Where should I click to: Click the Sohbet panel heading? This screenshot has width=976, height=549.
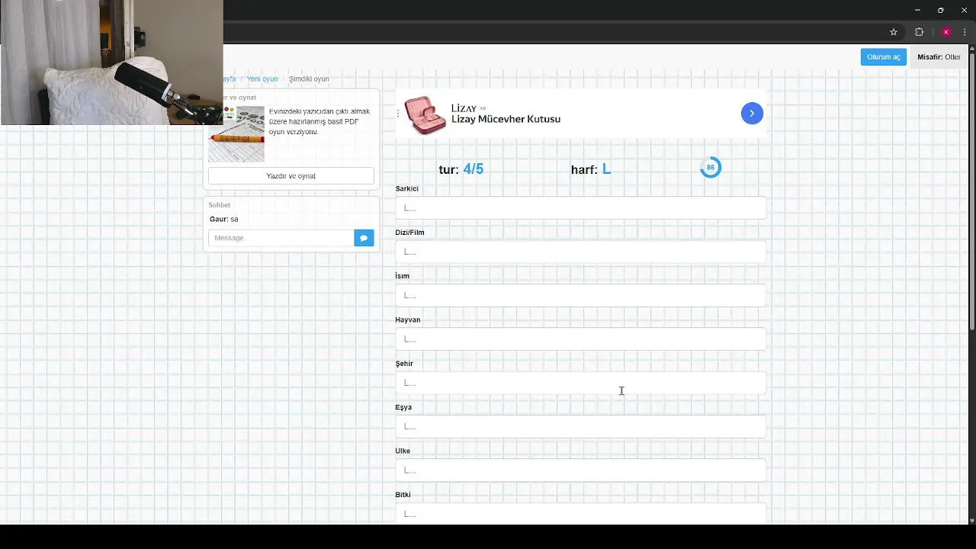[220, 205]
